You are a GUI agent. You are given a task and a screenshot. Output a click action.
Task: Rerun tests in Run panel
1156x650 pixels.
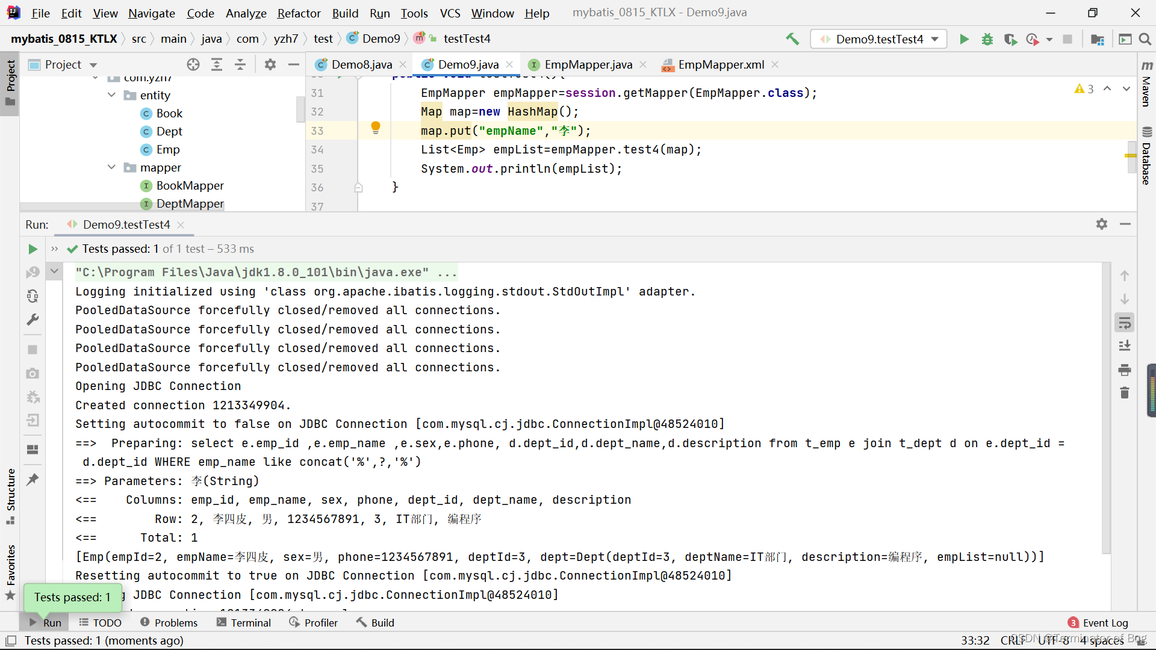click(x=33, y=249)
